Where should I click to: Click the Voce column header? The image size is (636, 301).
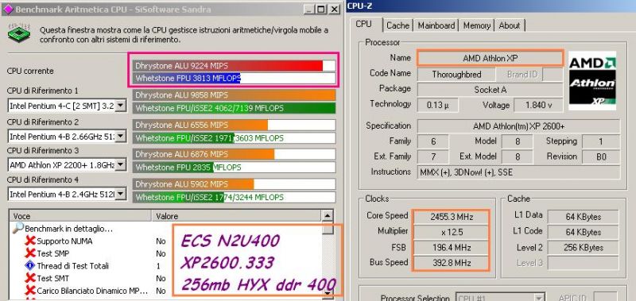coord(80,216)
